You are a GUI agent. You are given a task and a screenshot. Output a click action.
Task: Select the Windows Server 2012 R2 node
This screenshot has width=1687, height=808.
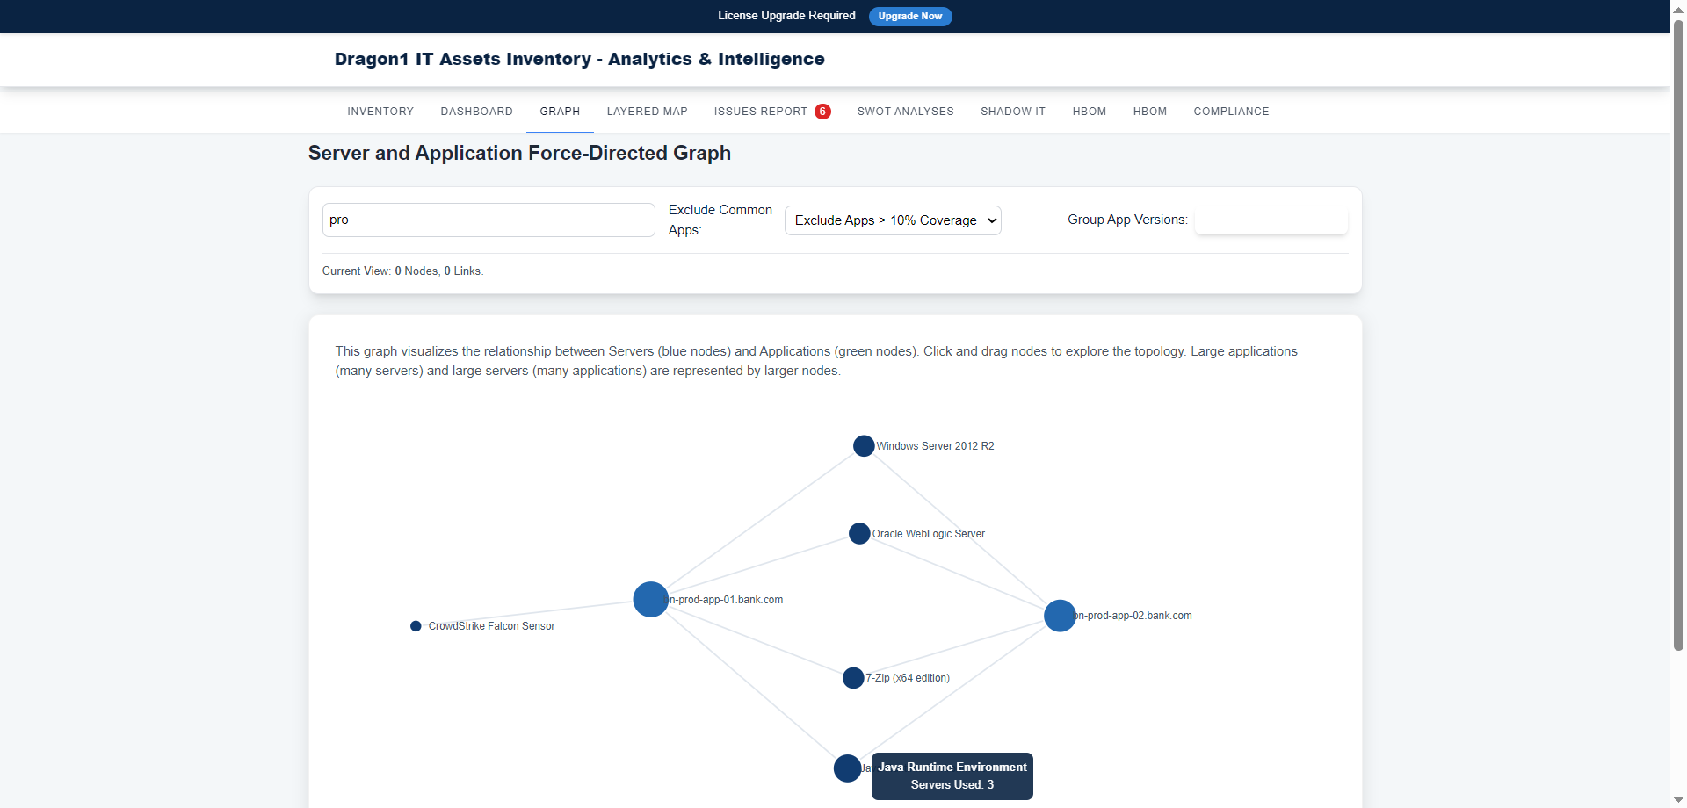[864, 445]
